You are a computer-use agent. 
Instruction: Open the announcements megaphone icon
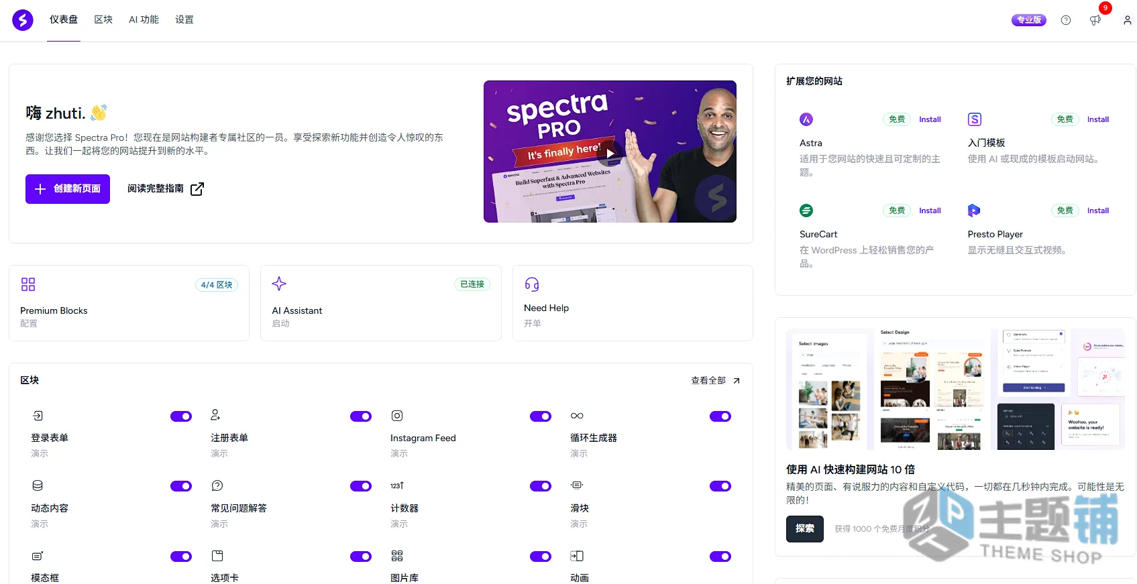point(1095,20)
